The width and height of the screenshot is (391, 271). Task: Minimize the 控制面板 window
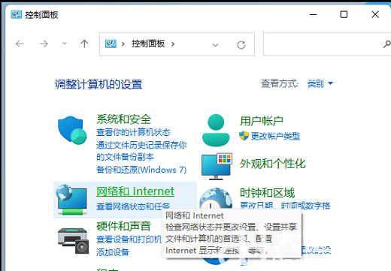click(x=313, y=14)
